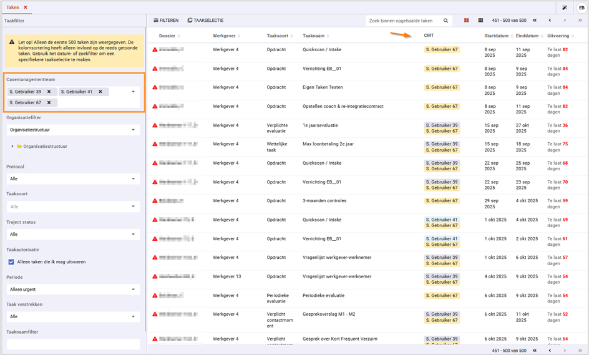Click the Taakfilter panel header
The image size is (589, 355).
14,21
